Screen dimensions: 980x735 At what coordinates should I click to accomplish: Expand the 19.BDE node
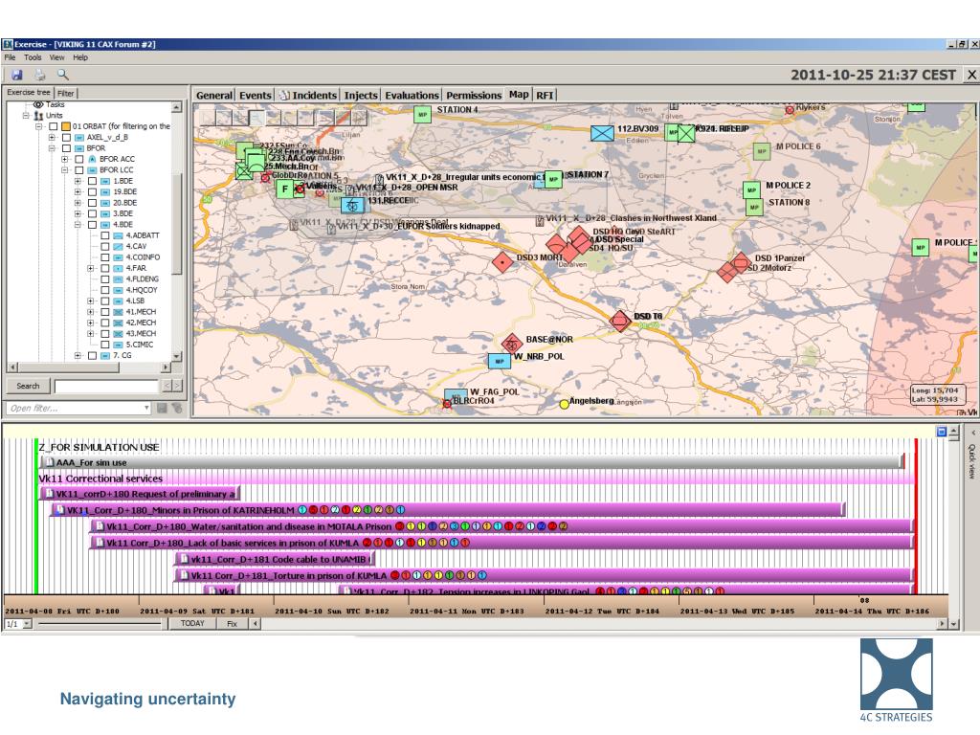pyautogui.click(x=78, y=191)
